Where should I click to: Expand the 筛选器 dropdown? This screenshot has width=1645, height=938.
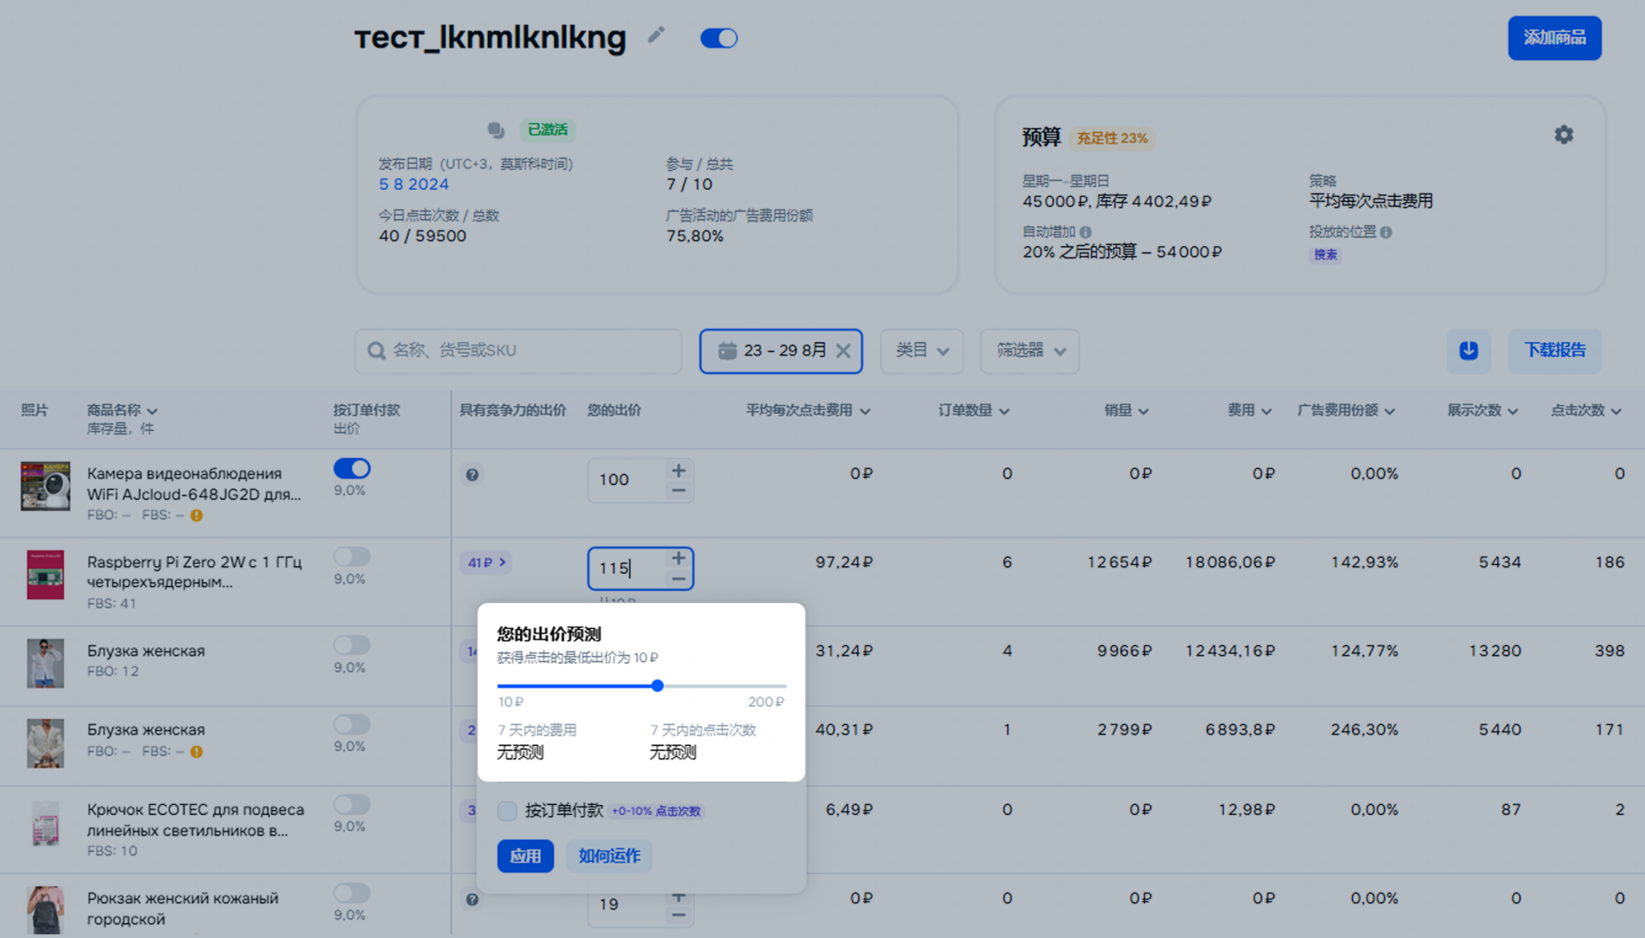tap(1029, 351)
